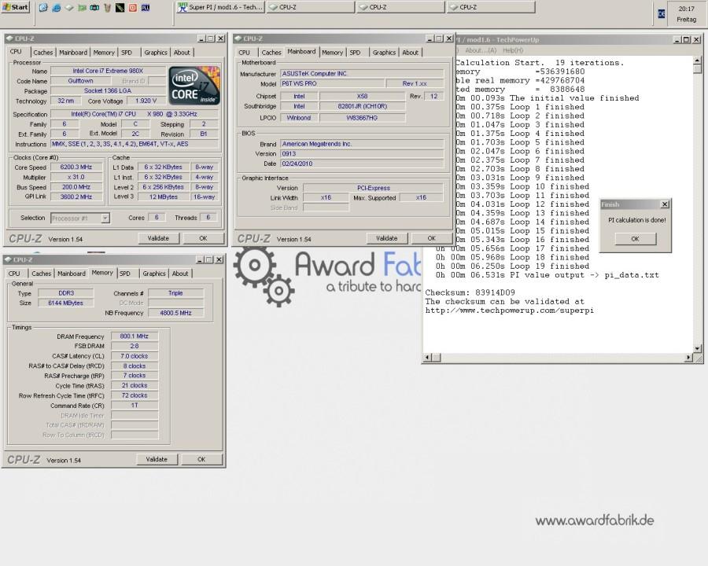Switch to Caches tab in the CPU-Z timings window

click(41, 274)
